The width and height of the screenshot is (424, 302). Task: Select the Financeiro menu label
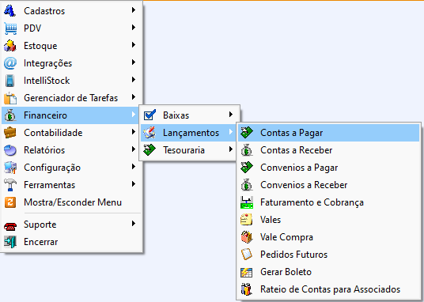click(x=45, y=115)
